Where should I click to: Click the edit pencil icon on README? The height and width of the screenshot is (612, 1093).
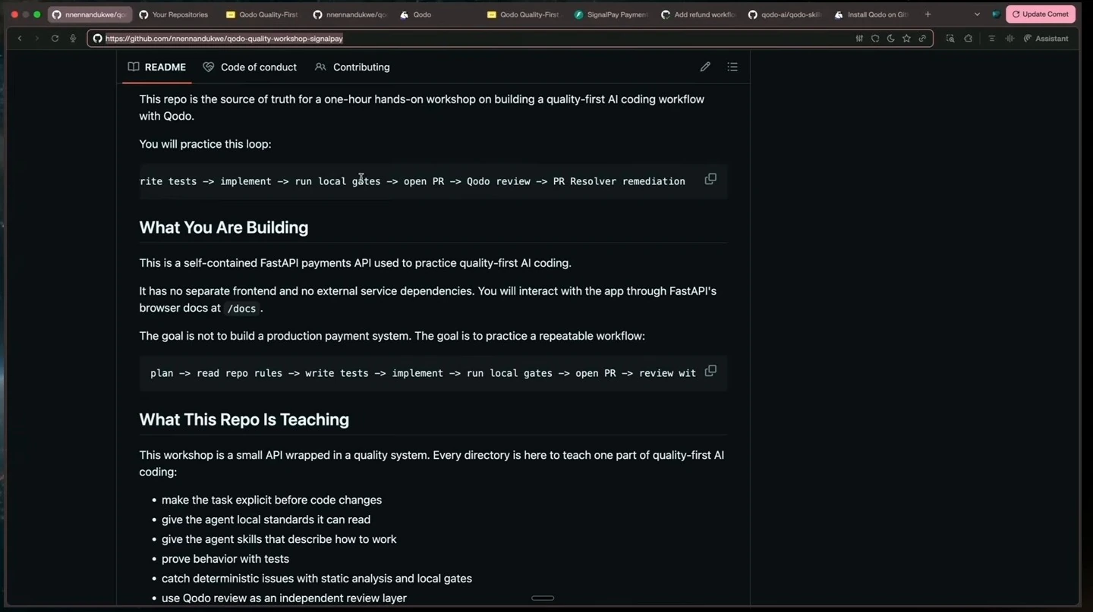click(705, 67)
